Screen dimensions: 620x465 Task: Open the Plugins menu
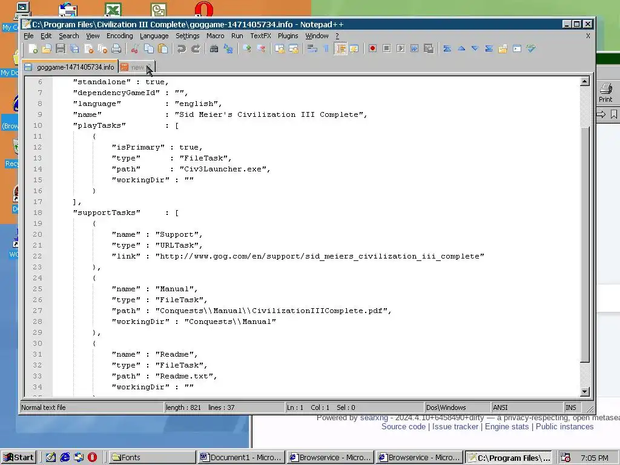pyautogui.click(x=288, y=36)
